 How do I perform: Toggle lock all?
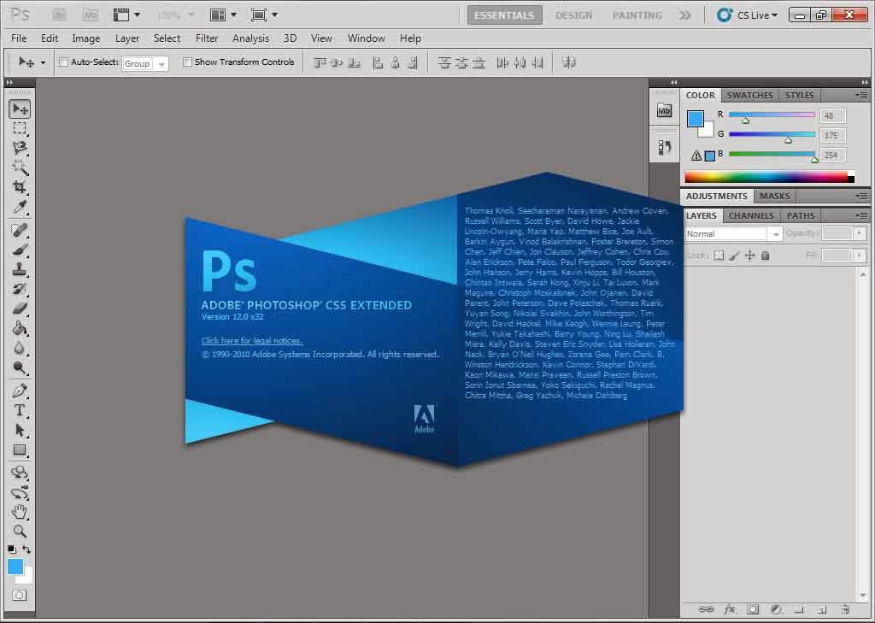pos(765,256)
